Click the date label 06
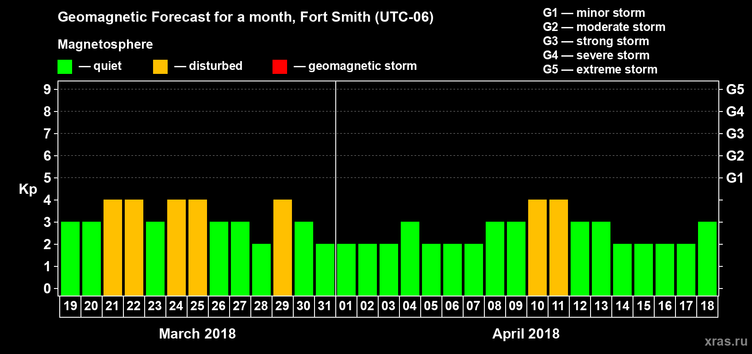This screenshot has width=752, height=354. click(x=452, y=306)
